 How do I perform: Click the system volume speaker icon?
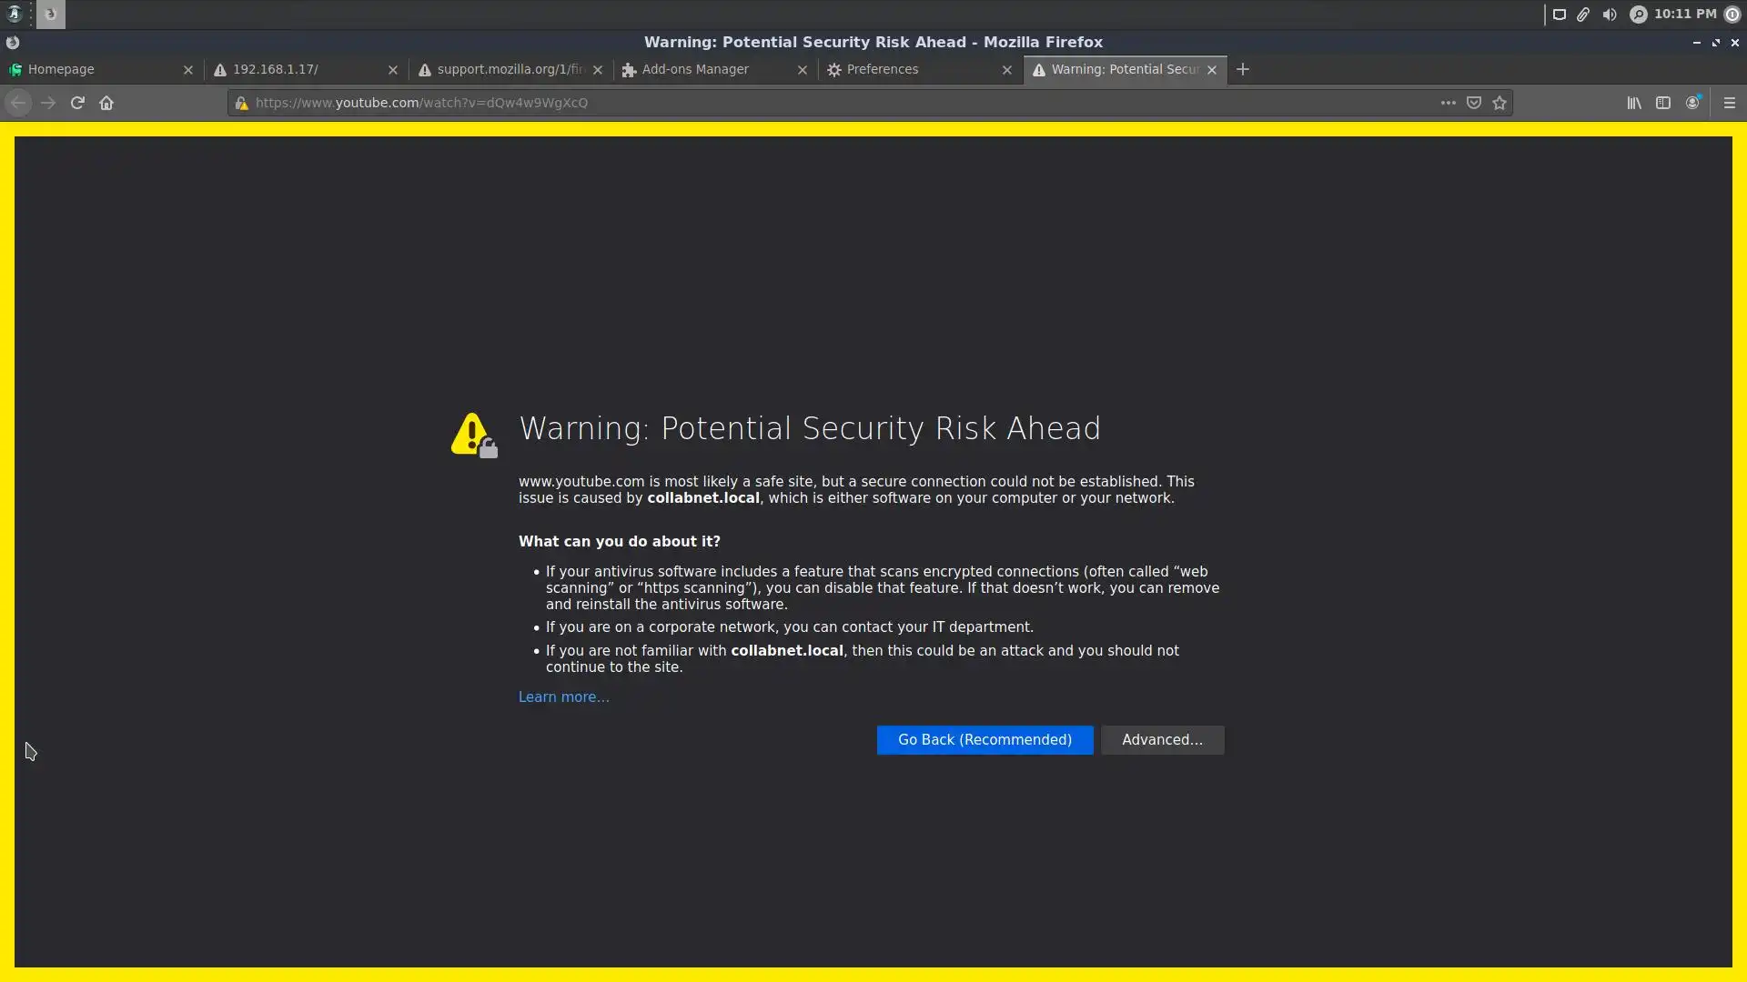tap(1610, 15)
